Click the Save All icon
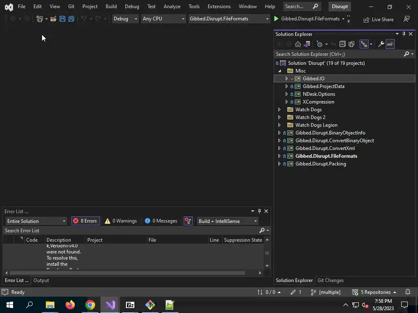 pyautogui.click(x=71, y=19)
